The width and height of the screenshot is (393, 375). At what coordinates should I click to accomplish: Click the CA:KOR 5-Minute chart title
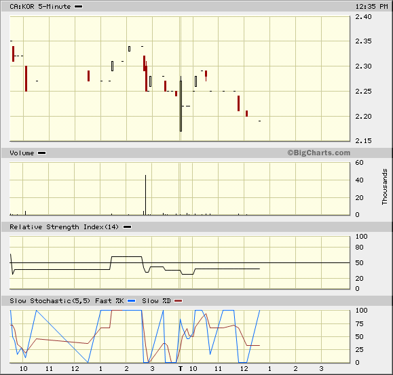tap(40, 7)
